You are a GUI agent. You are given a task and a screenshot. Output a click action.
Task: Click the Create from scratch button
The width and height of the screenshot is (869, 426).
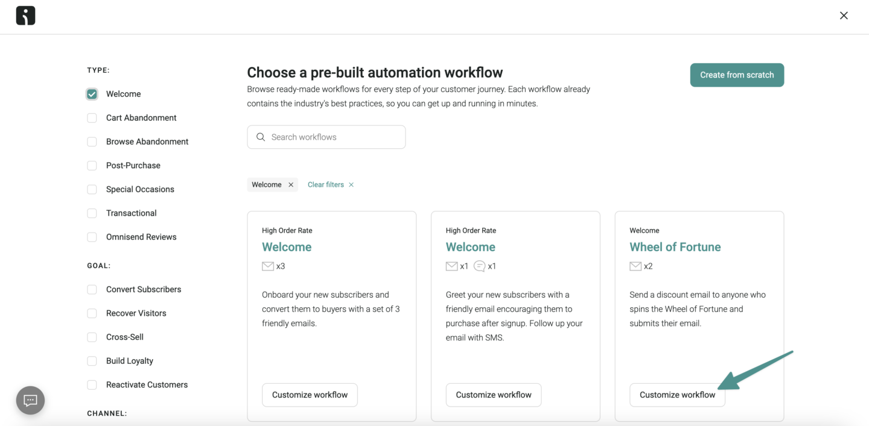(737, 75)
